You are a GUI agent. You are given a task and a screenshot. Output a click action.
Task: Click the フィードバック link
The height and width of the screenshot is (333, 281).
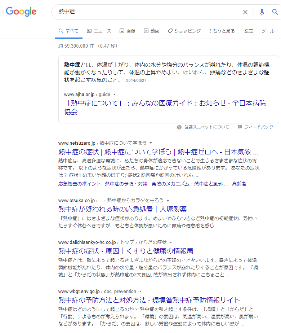(259, 127)
